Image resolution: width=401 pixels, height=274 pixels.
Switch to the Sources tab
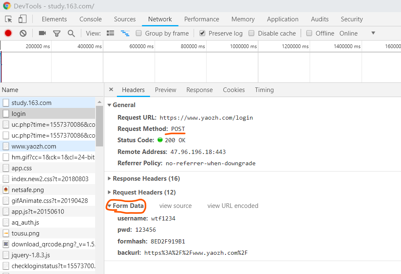point(125,19)
